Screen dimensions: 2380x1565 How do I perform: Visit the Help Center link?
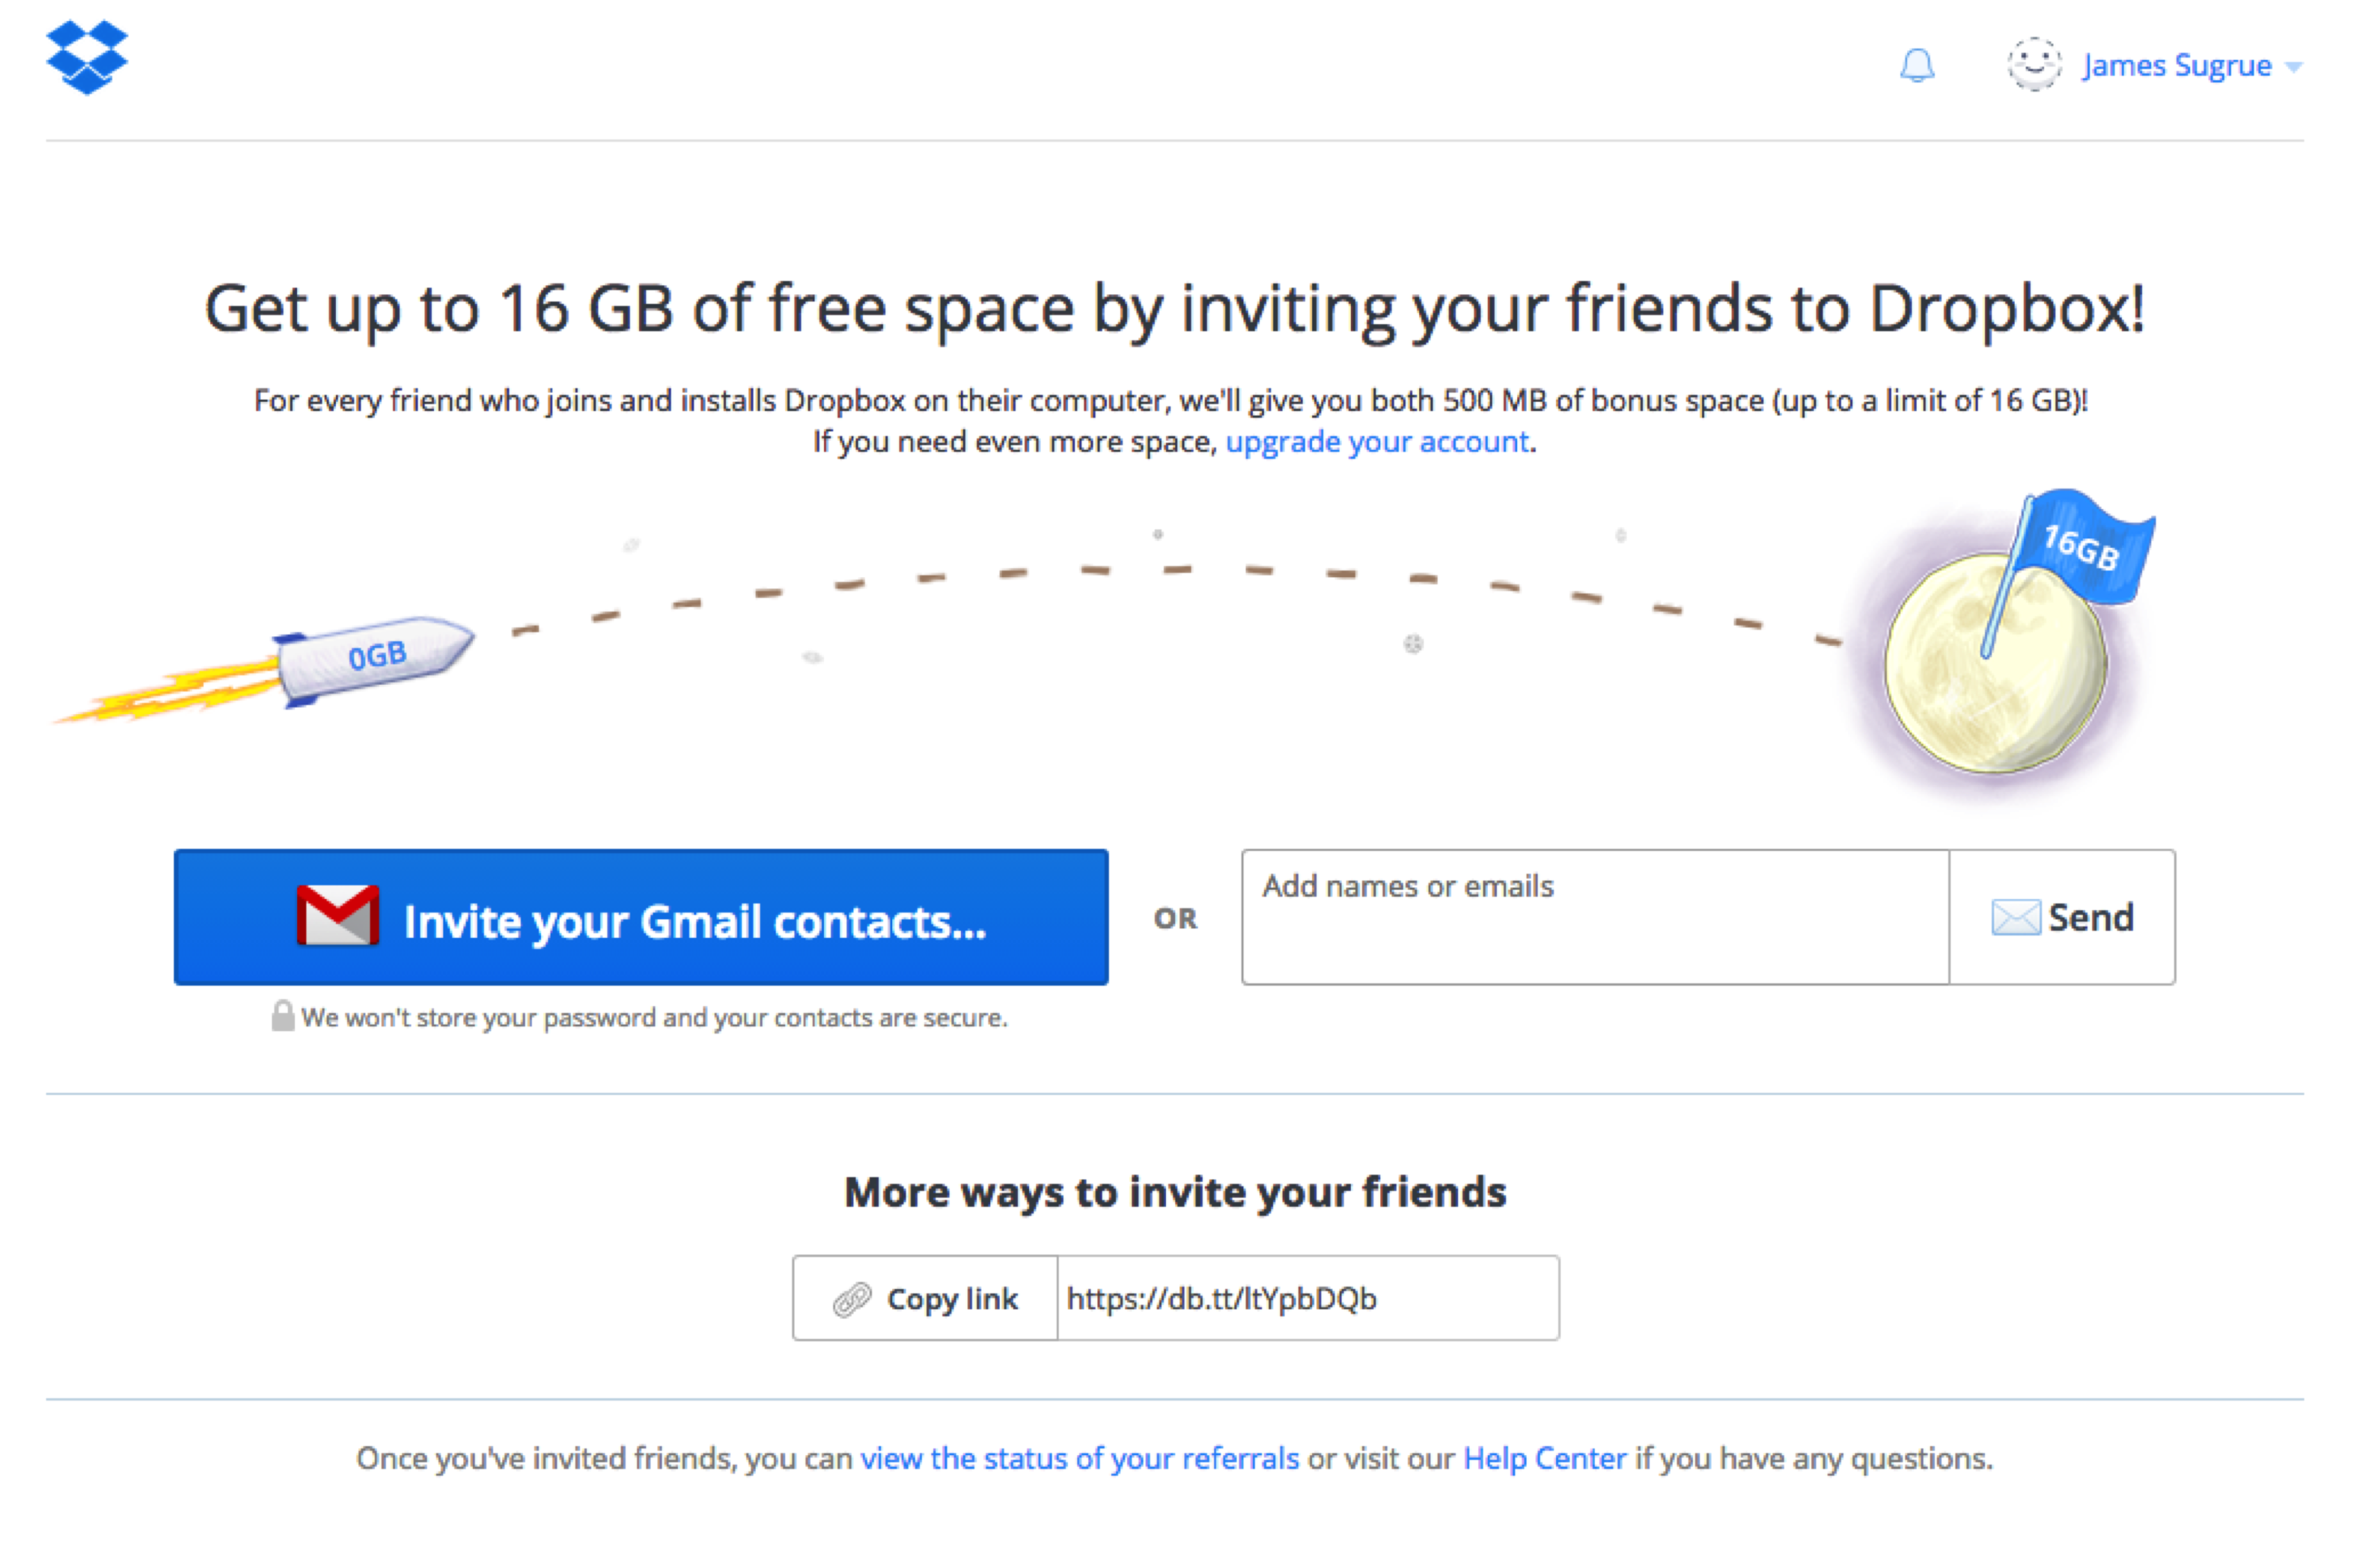click(x=1544, y=1459)
